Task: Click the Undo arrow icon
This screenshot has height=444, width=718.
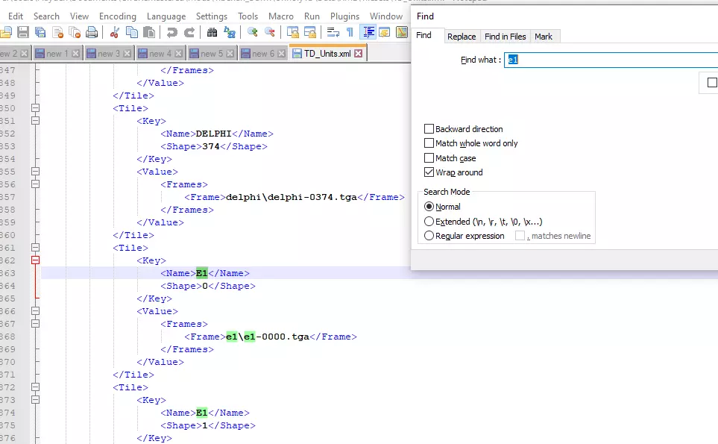Action: tap(172, 32)
